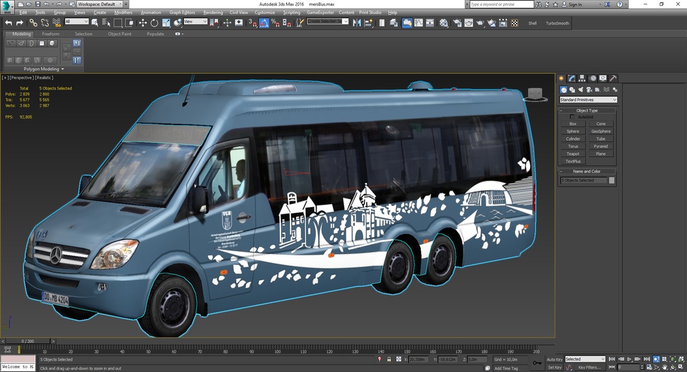Toggle the Auto Key animation mode
Image resolution: width=687 pixels, height=372 pixels.
click(x=554, y=359)
